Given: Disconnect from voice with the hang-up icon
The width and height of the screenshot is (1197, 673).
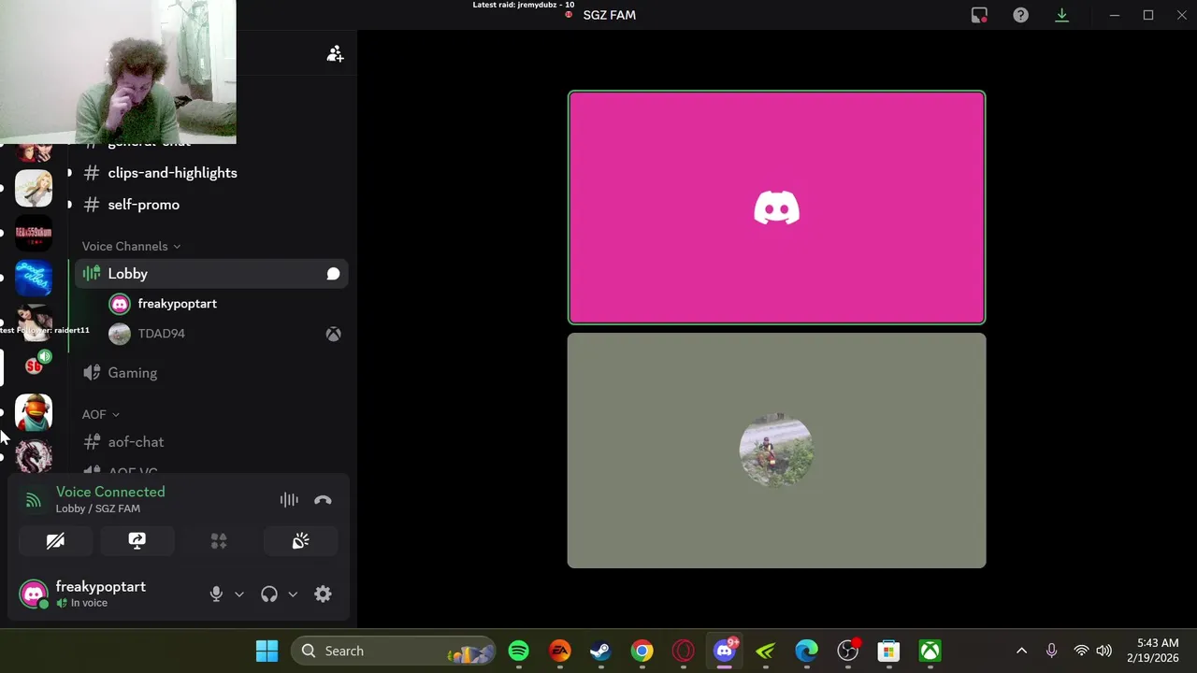Looking at the screenshot, I should coord(323,500).
